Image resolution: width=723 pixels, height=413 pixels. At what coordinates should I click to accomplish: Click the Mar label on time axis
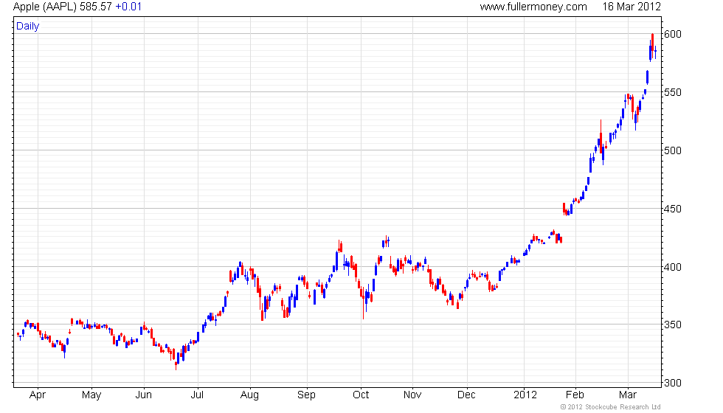coord(628,395)
